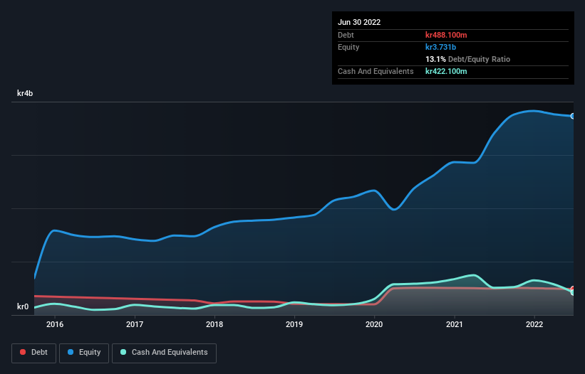Click the 2019 x-axis label
This screenshot has height=374, width=585.
(294, 324)
